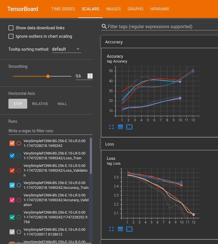Toggle y-axis log scale on Loss chart

click(120, 229)
